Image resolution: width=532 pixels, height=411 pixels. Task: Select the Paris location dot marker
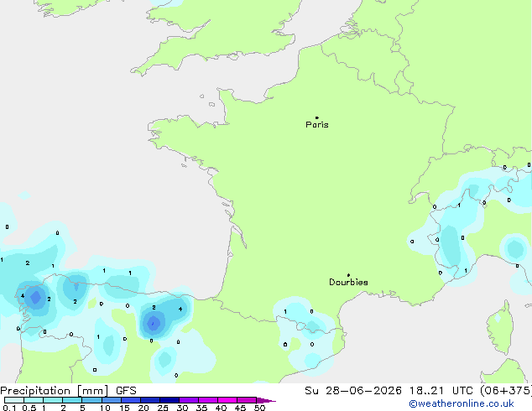click(317, 117)
